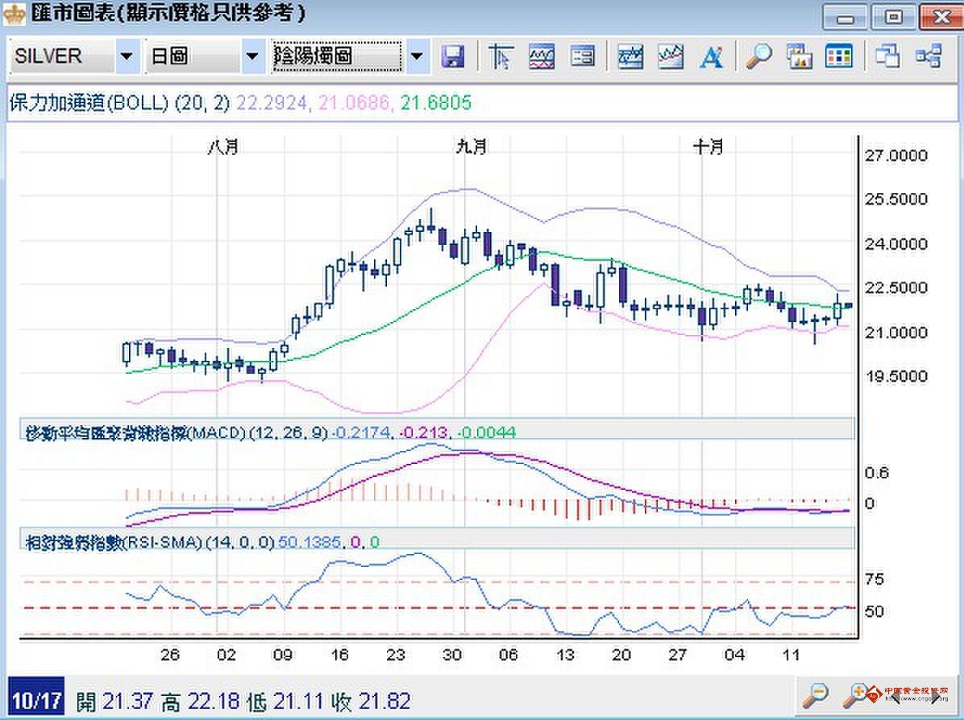Click the 10/17 date box
The height and width of the screenshot is (720, 964).
point(37,700)
